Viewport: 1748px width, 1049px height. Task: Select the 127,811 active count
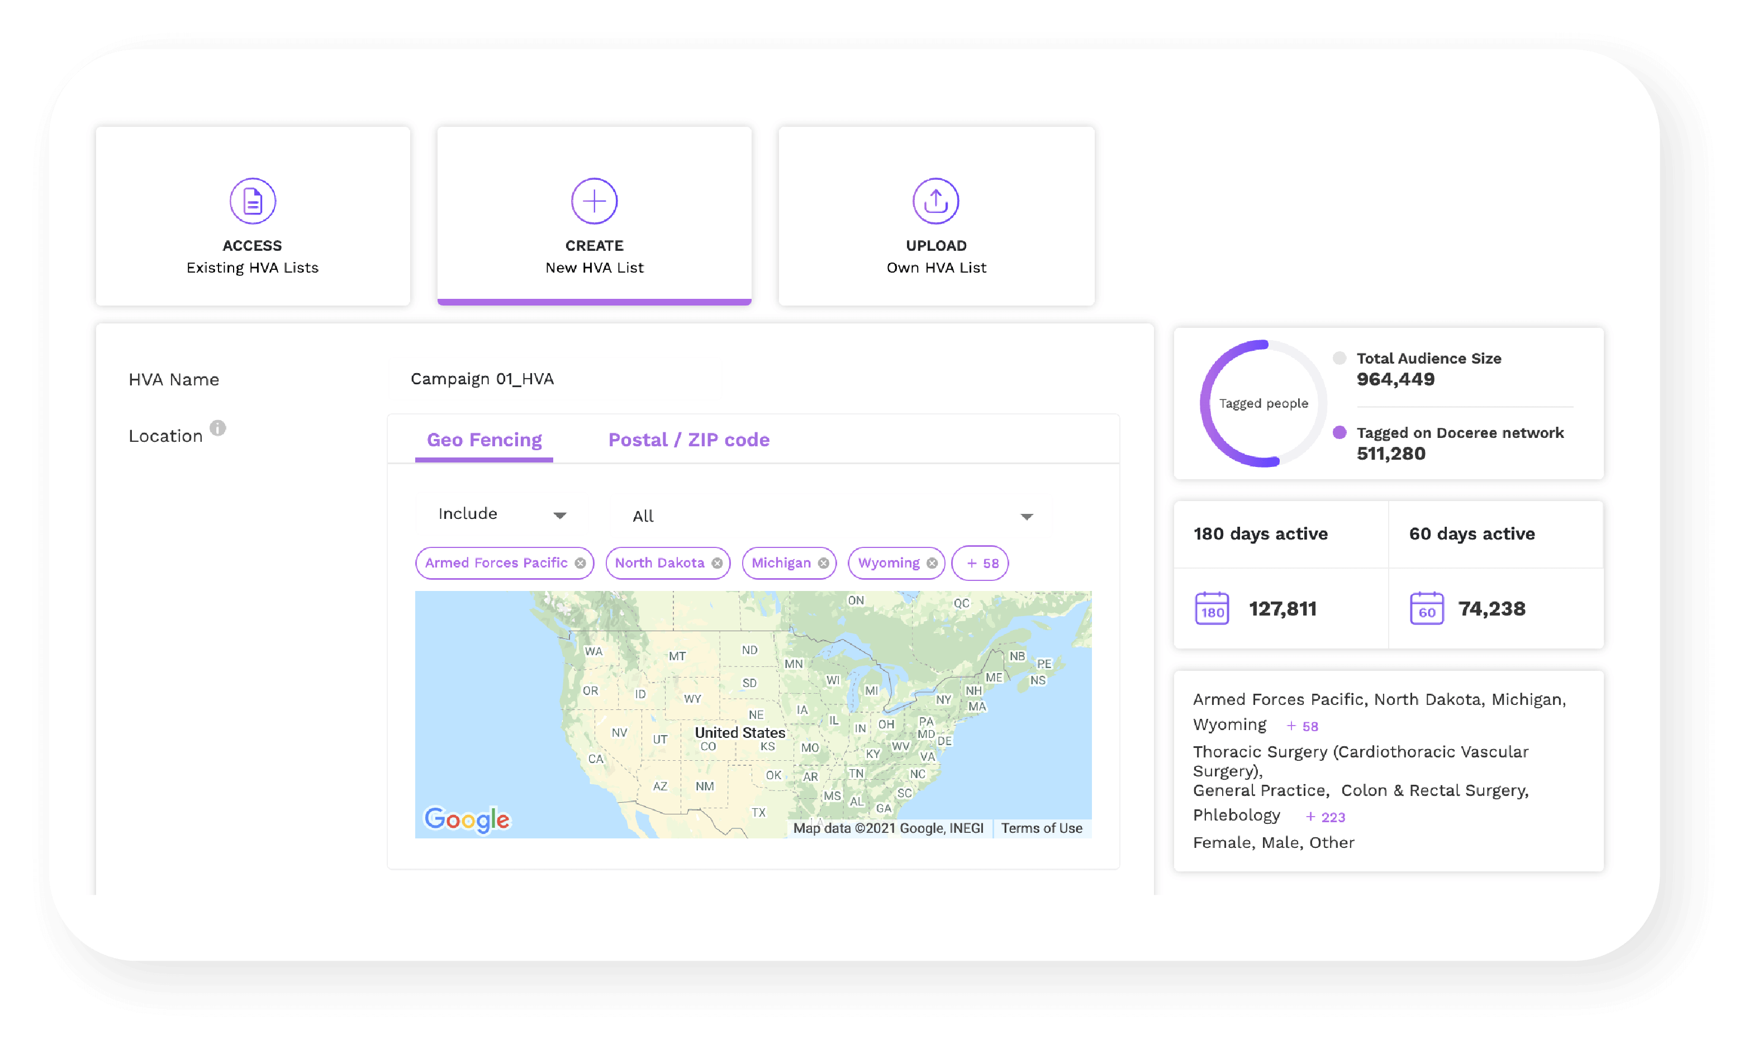coord(1282,609)
